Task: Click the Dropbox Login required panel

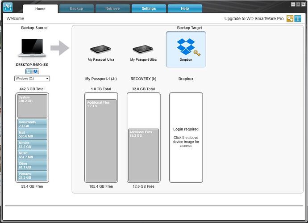Action: (186, 138)
